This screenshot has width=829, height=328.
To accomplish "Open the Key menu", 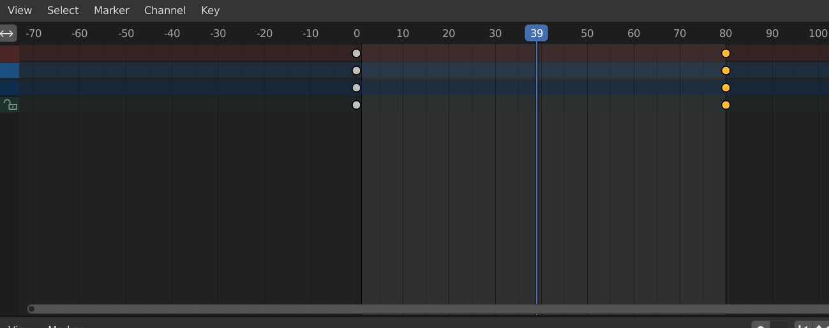I will 210,10.
